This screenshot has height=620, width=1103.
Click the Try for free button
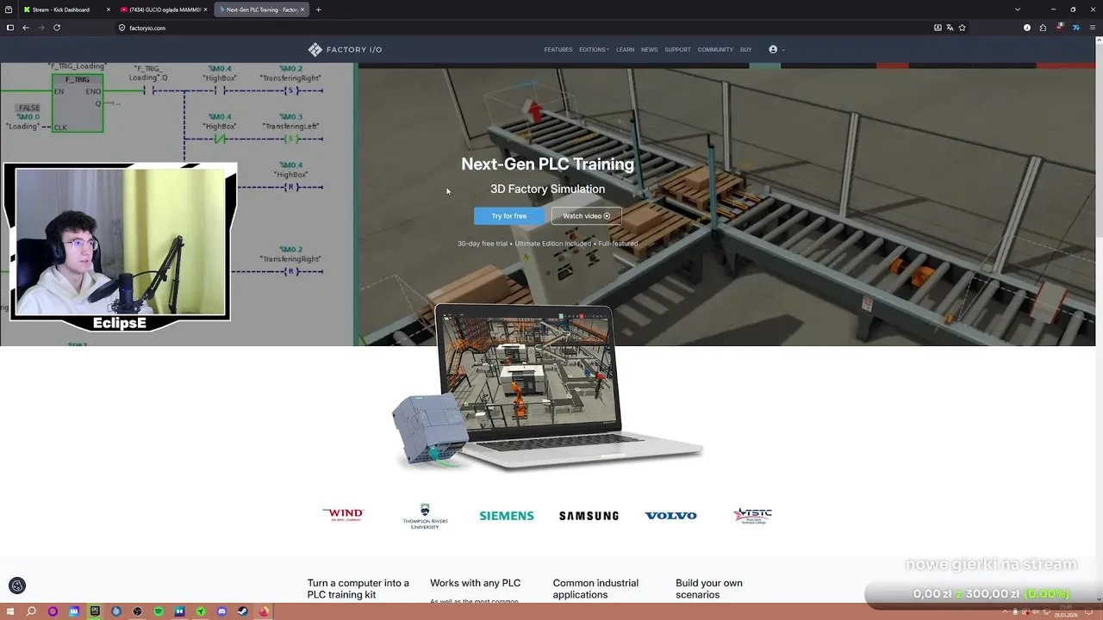(x=508, y=216)
